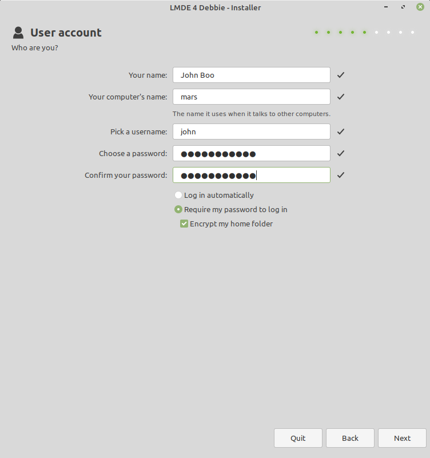Screen dimensions: 430x458
Task: Click the 'Confirm your password:' label
Action: point(126,176)
